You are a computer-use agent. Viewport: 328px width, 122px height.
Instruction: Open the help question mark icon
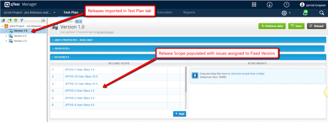[x=286, y=4]
